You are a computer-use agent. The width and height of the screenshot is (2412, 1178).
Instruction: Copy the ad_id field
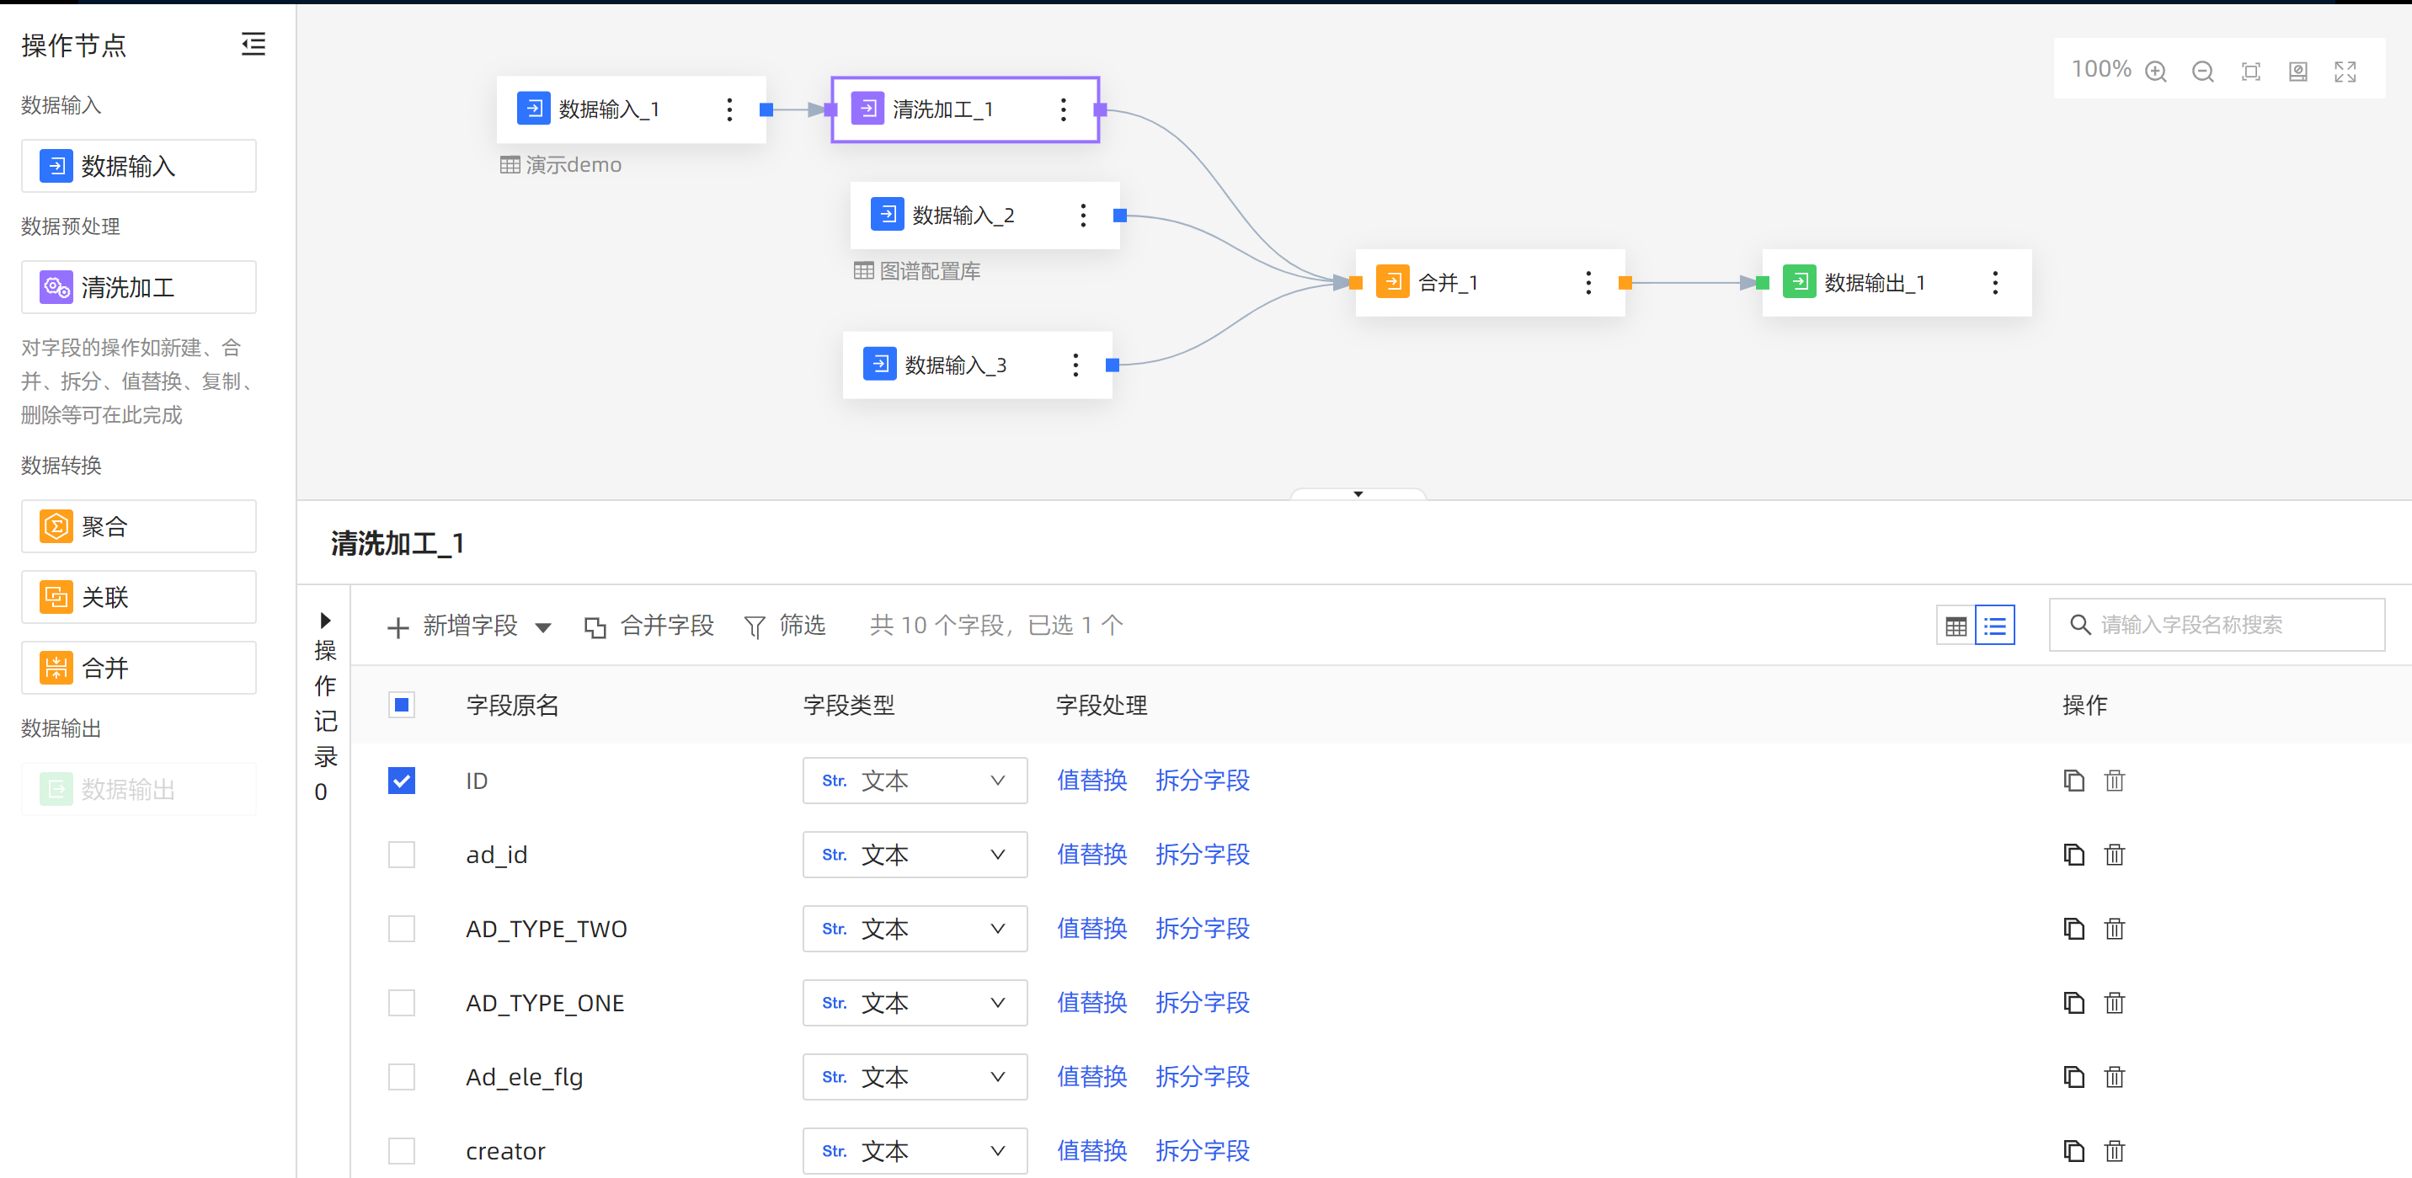pyautogui.click(x=2074, y=854)
